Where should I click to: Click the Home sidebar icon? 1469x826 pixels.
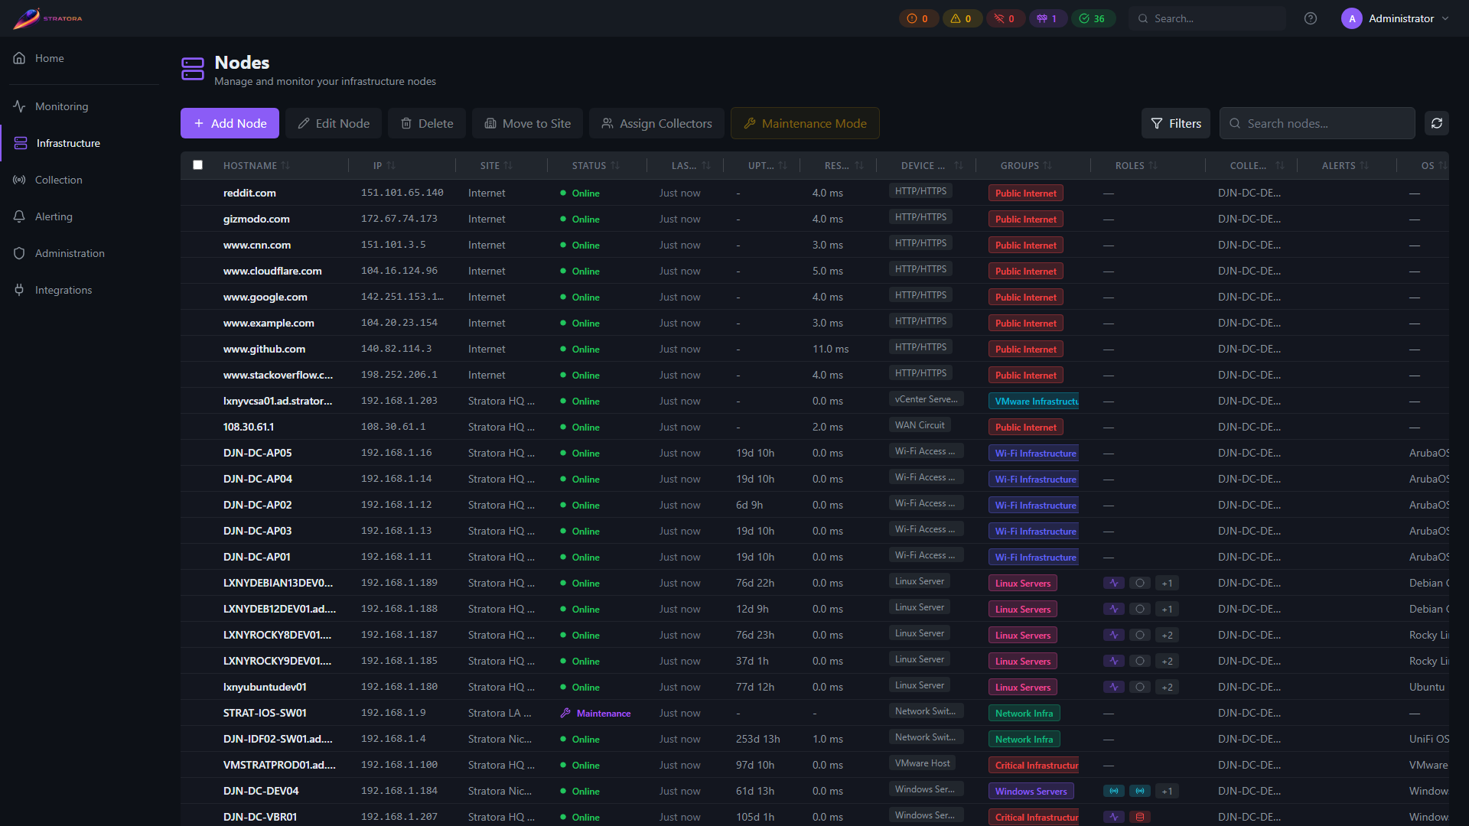(19, 58)
